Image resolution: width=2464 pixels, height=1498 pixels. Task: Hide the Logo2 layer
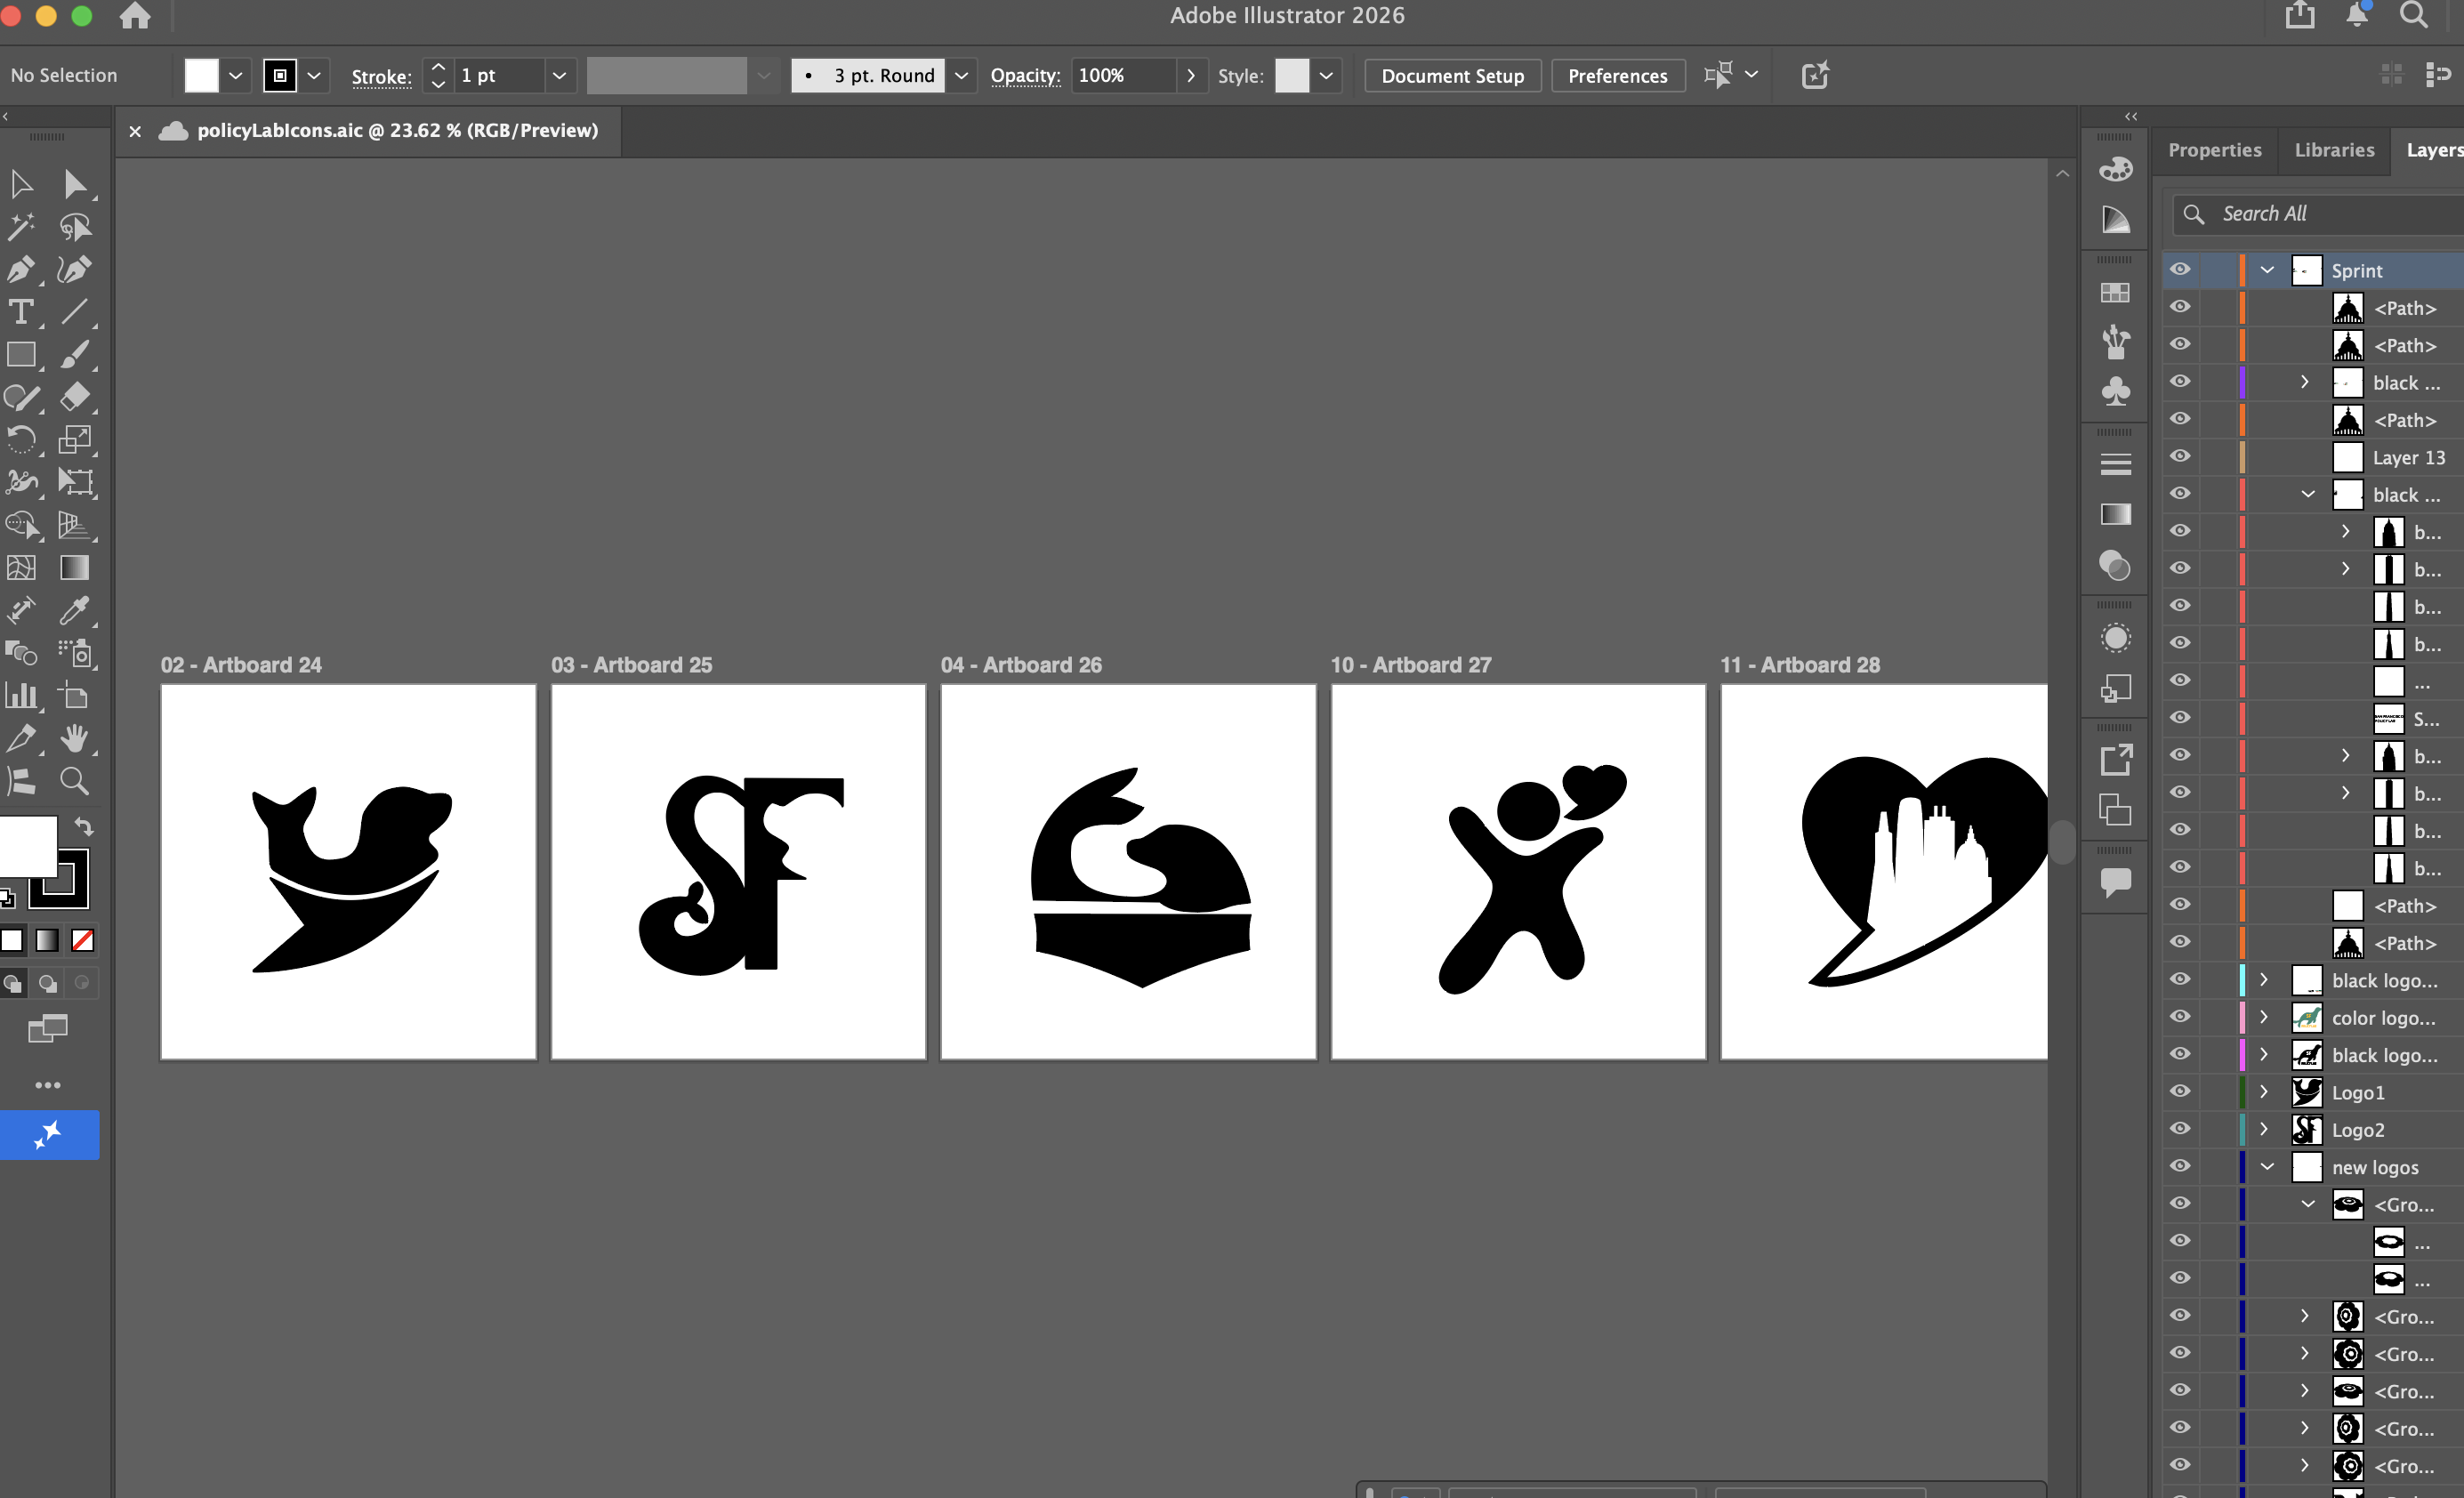pos(2180,1129)
